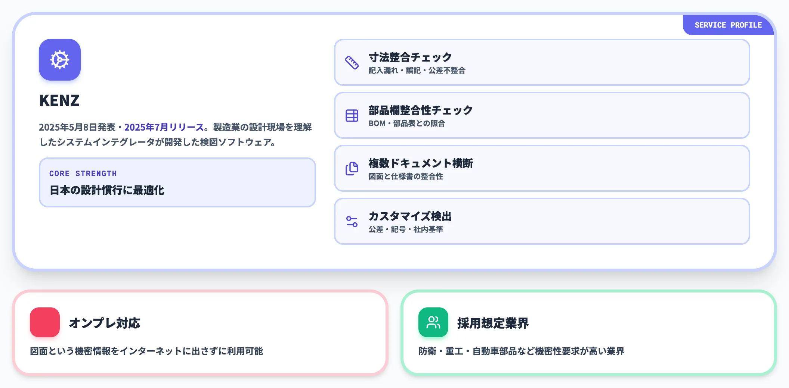Click the KENZ gear logo icon

(x=60, y=60)
